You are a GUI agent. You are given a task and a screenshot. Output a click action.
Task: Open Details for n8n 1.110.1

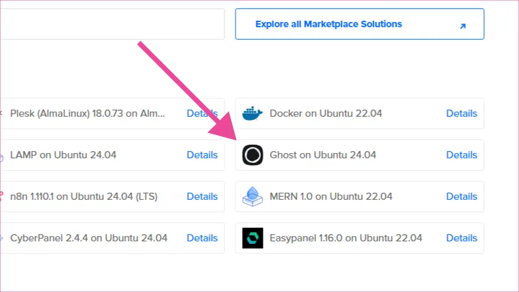[202, 197]
